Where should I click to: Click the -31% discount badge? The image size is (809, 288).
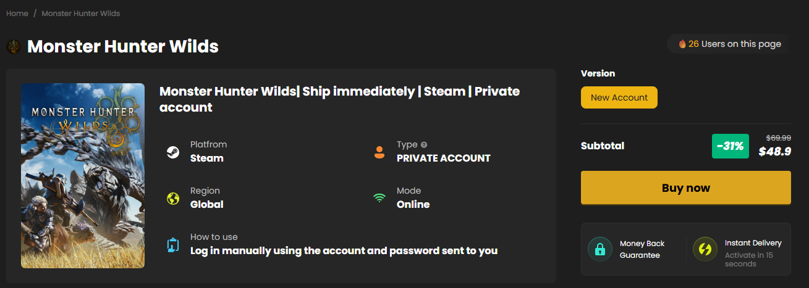click(731, 146)
